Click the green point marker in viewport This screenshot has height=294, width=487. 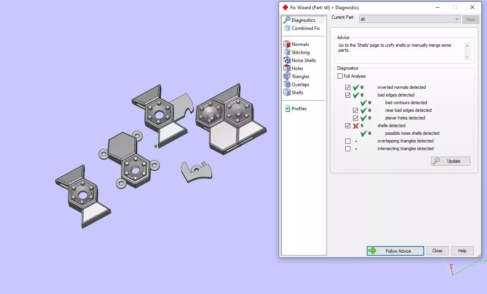coord(156,146)
